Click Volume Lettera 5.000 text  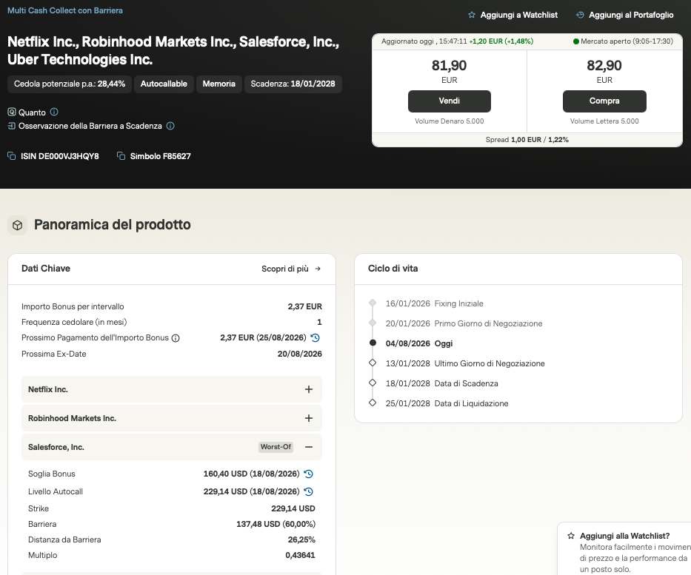[x=604, y=121]
